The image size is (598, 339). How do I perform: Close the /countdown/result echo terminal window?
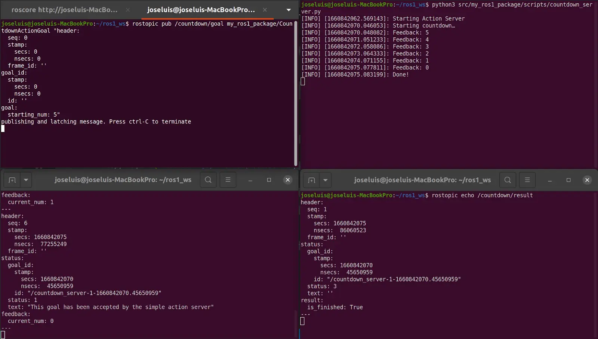coord(587,180)
